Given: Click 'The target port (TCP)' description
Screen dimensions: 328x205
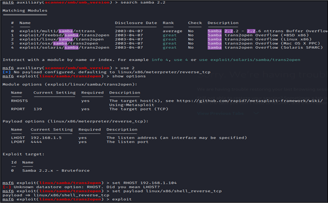Looking at the screenshot, I should [x=139, y=109].
